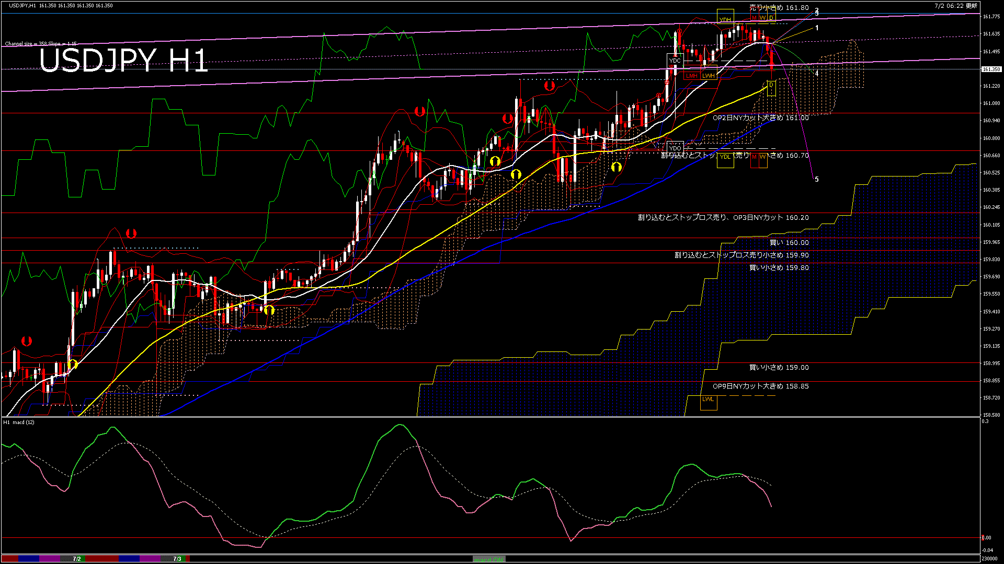The width and height of the screenshot is (1004, 564).
Task: Click the H1 macd (12) indicator label
Action: pos(19,422)
